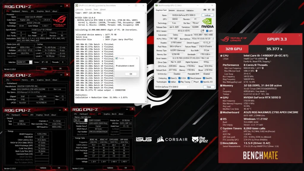This screenshot has width=304, height=171.
Task: Click the GPU-Z title bar app icon
Action: tap(156, 5)
